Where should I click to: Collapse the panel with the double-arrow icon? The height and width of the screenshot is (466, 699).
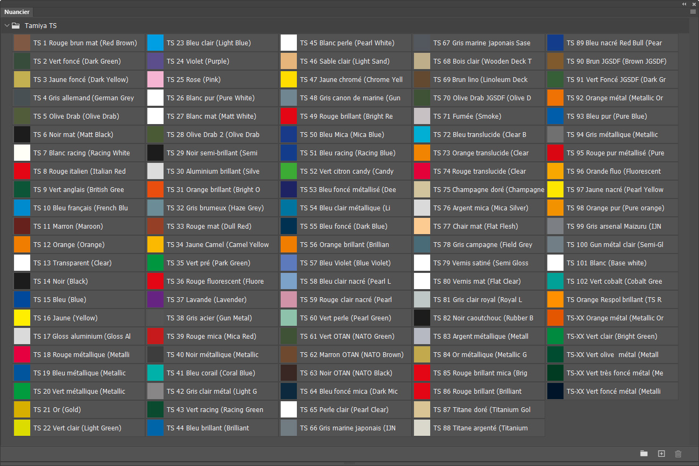684,4
